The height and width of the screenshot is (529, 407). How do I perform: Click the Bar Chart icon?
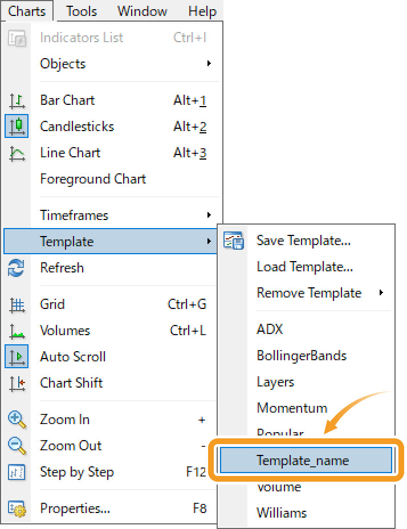click(17, 101)
